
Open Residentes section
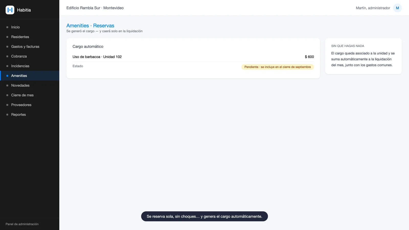point(30,37)
